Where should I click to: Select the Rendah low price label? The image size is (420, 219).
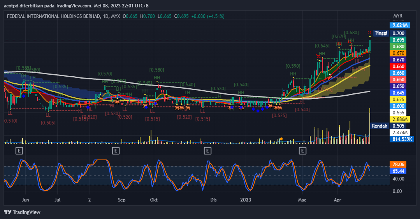[x=380, y=126]
